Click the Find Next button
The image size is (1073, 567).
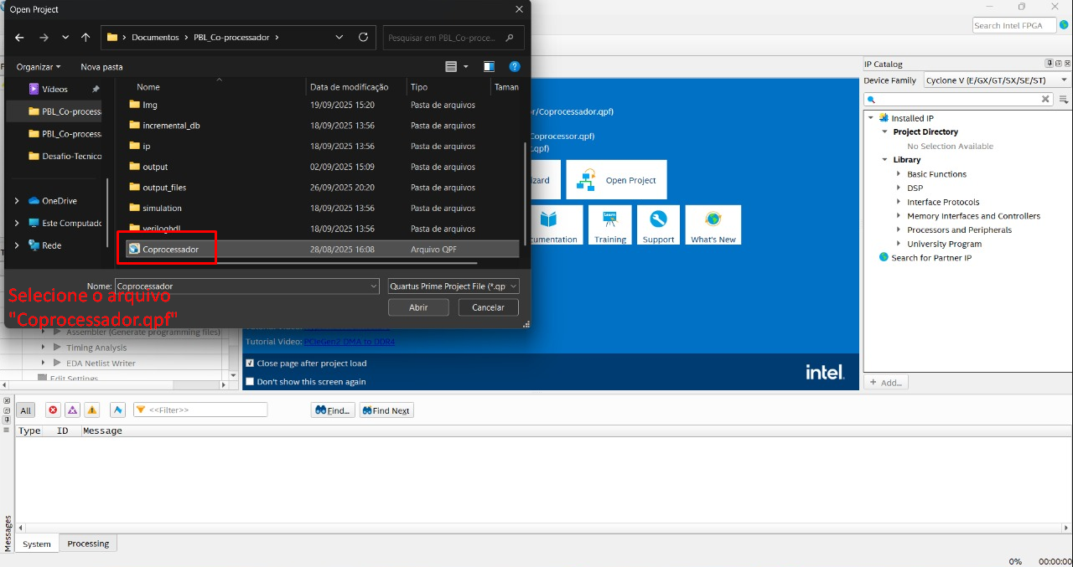386,410
